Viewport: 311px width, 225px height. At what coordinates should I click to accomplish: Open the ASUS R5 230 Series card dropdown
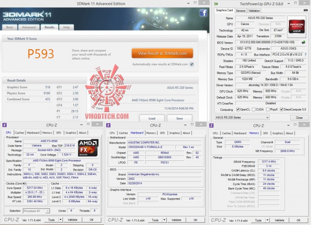tap(242, 118)
